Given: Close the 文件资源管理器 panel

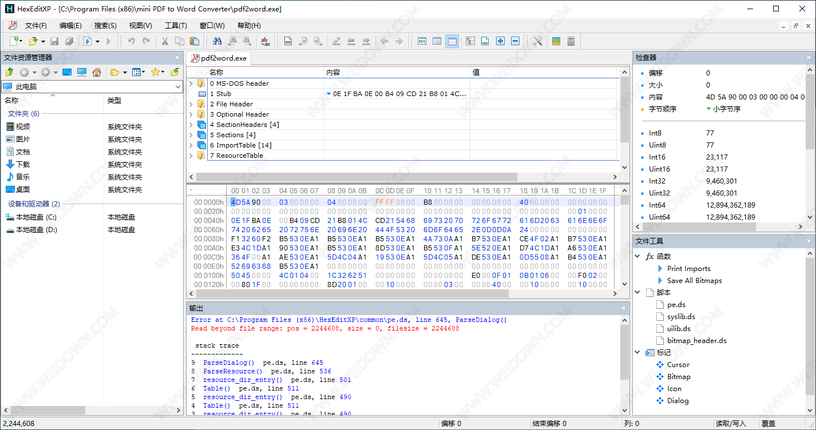Looking at the screenshot, I should (177, 57).
